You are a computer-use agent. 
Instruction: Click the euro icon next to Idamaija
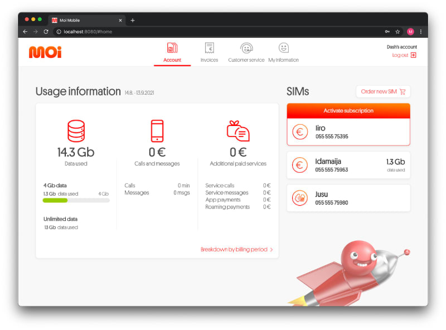click(x=300, y=165)
